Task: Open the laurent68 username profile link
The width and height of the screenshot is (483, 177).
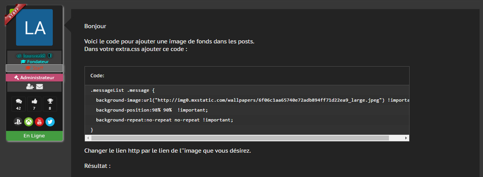Action: click(34, 56)
